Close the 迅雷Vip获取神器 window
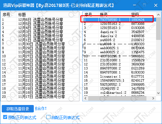Screen dimensions: 162x124 coord(156,5)
